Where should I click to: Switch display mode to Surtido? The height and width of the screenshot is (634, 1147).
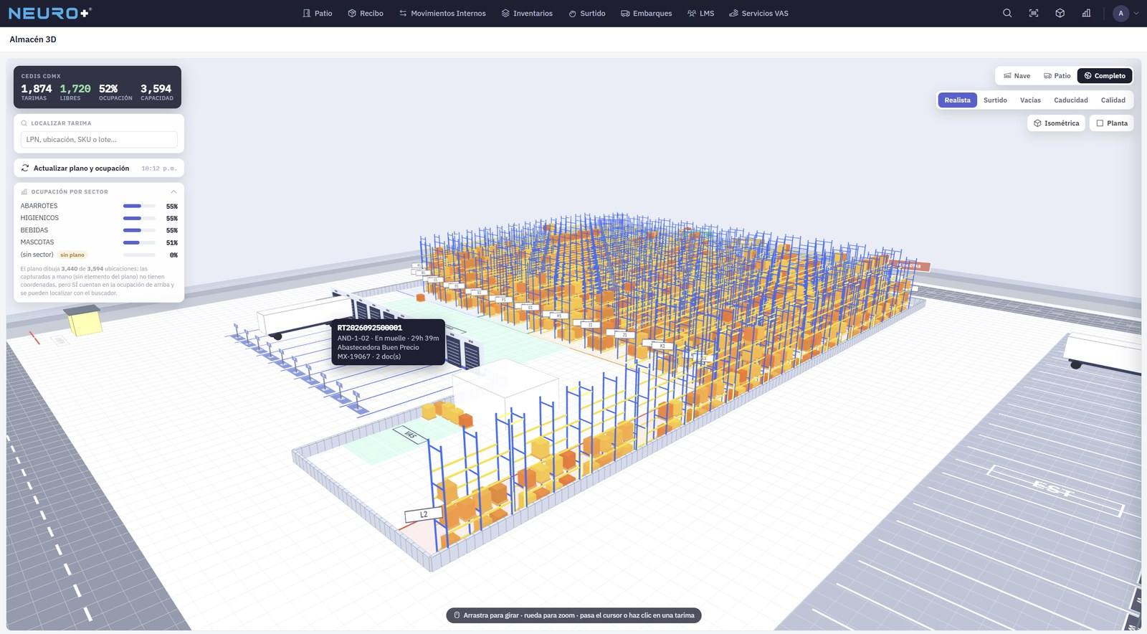[x=995, y=100]
